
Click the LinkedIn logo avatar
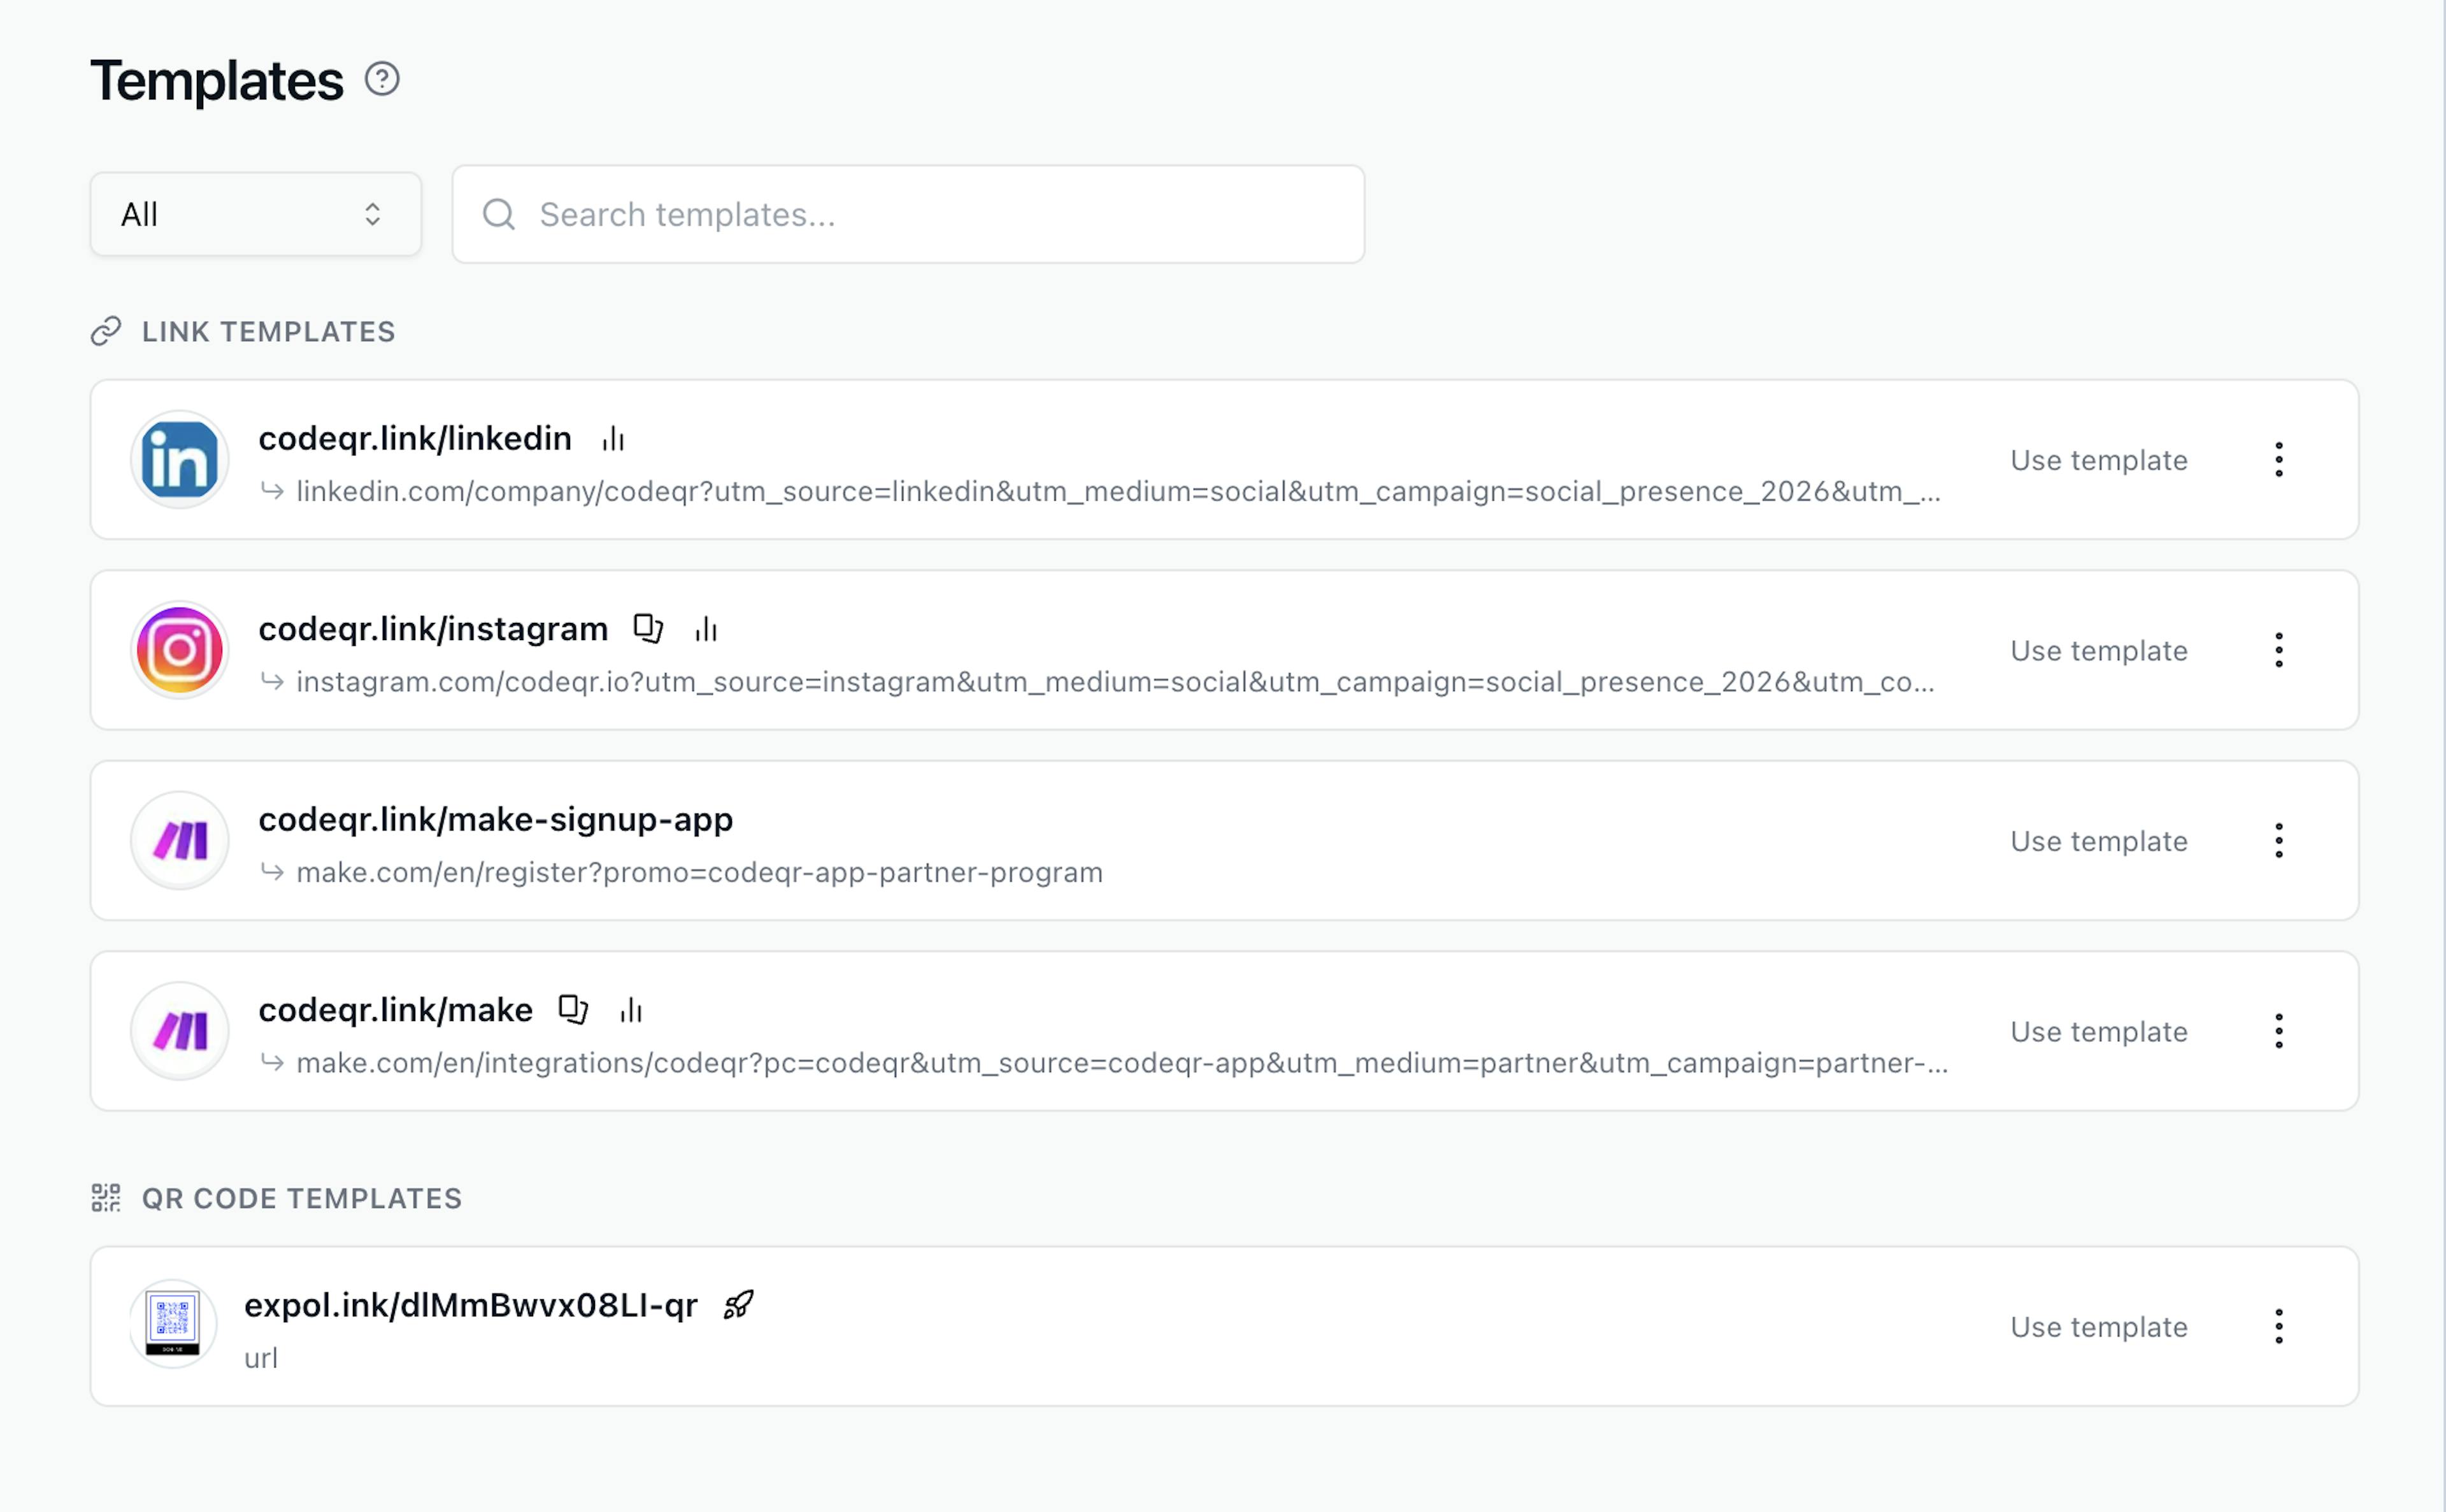click(x=180, y=460)
